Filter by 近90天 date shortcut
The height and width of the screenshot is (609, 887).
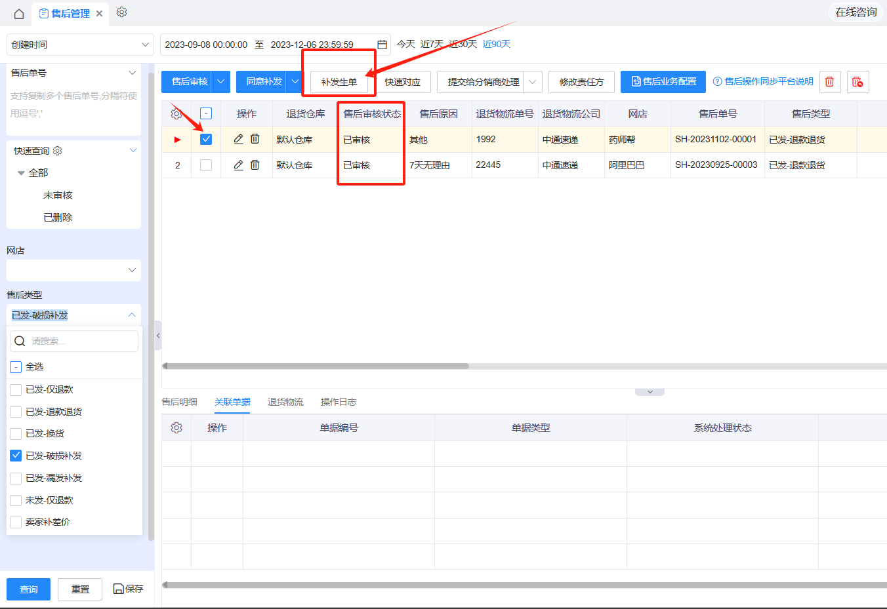tap(496, 44)
